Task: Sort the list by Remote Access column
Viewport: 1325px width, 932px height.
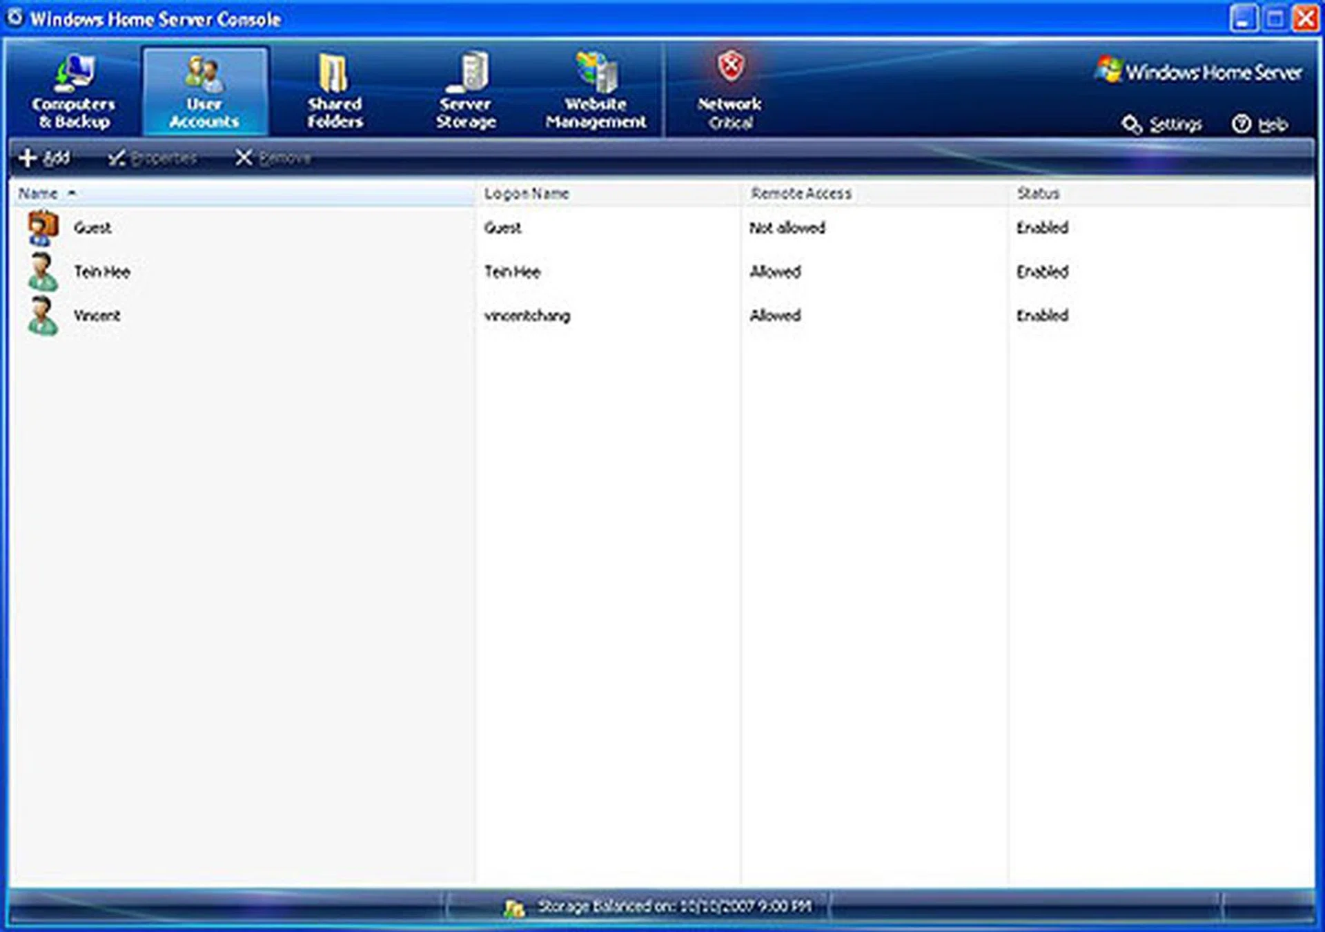Action: [x=801, y=193]
